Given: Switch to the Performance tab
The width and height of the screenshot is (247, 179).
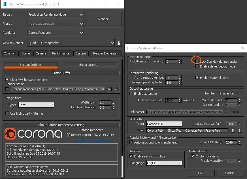Looking at the screenshot, I should (61, 53).
